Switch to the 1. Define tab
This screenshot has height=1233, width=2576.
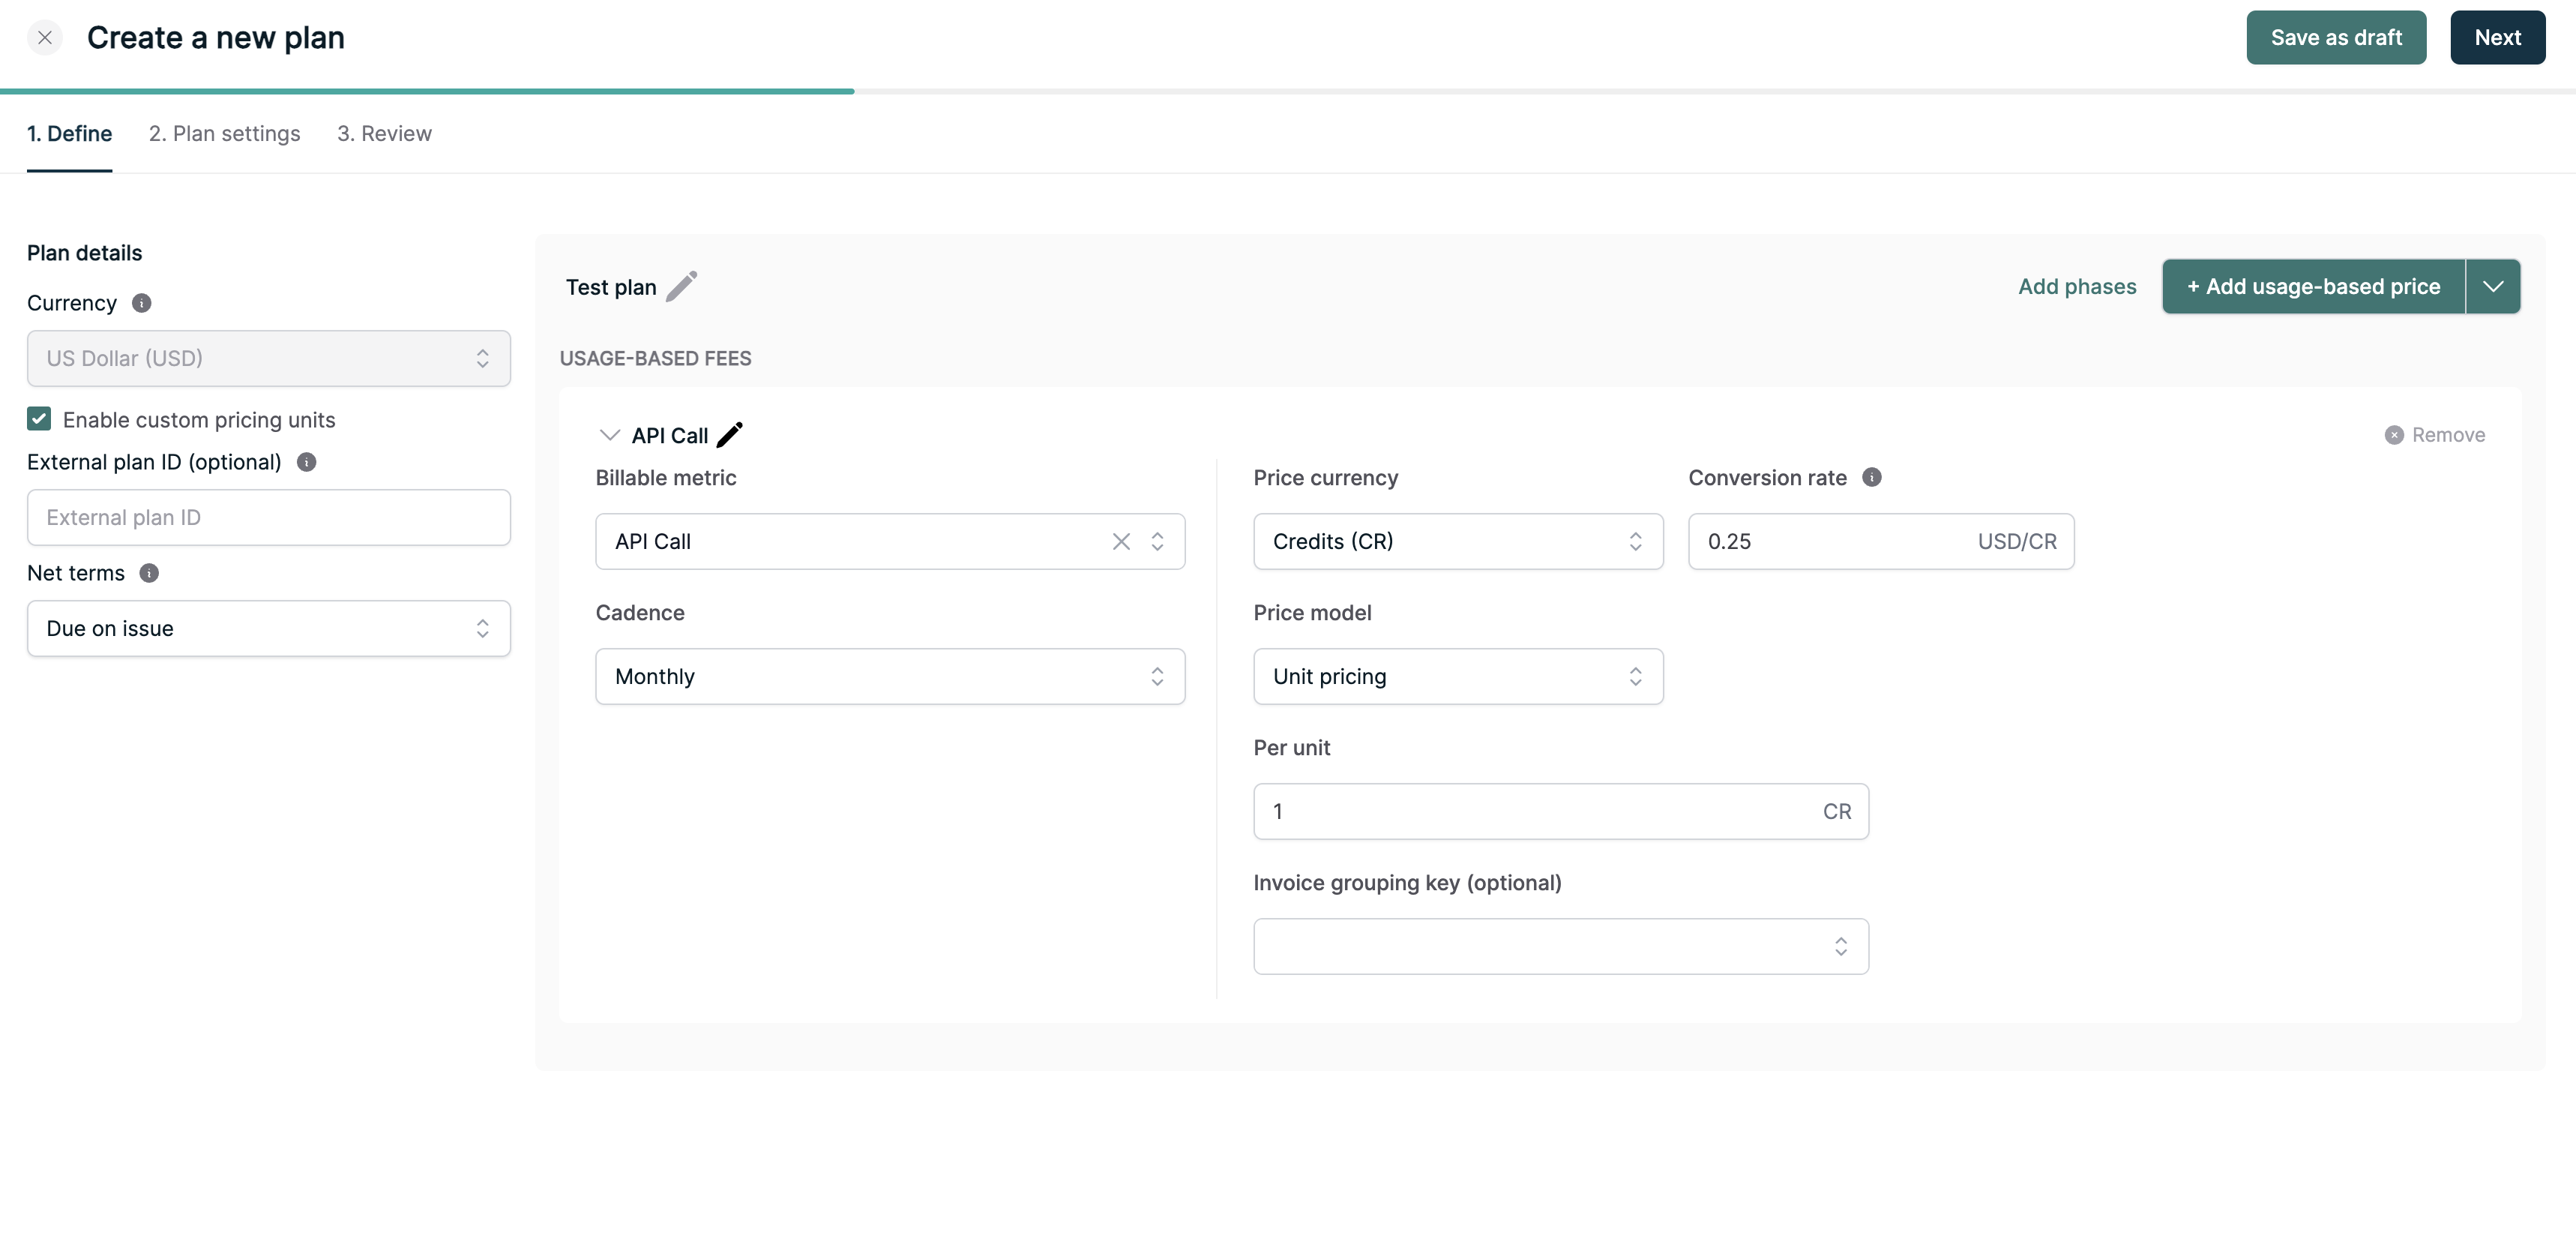pyautogui.click(x=69, y=133)
